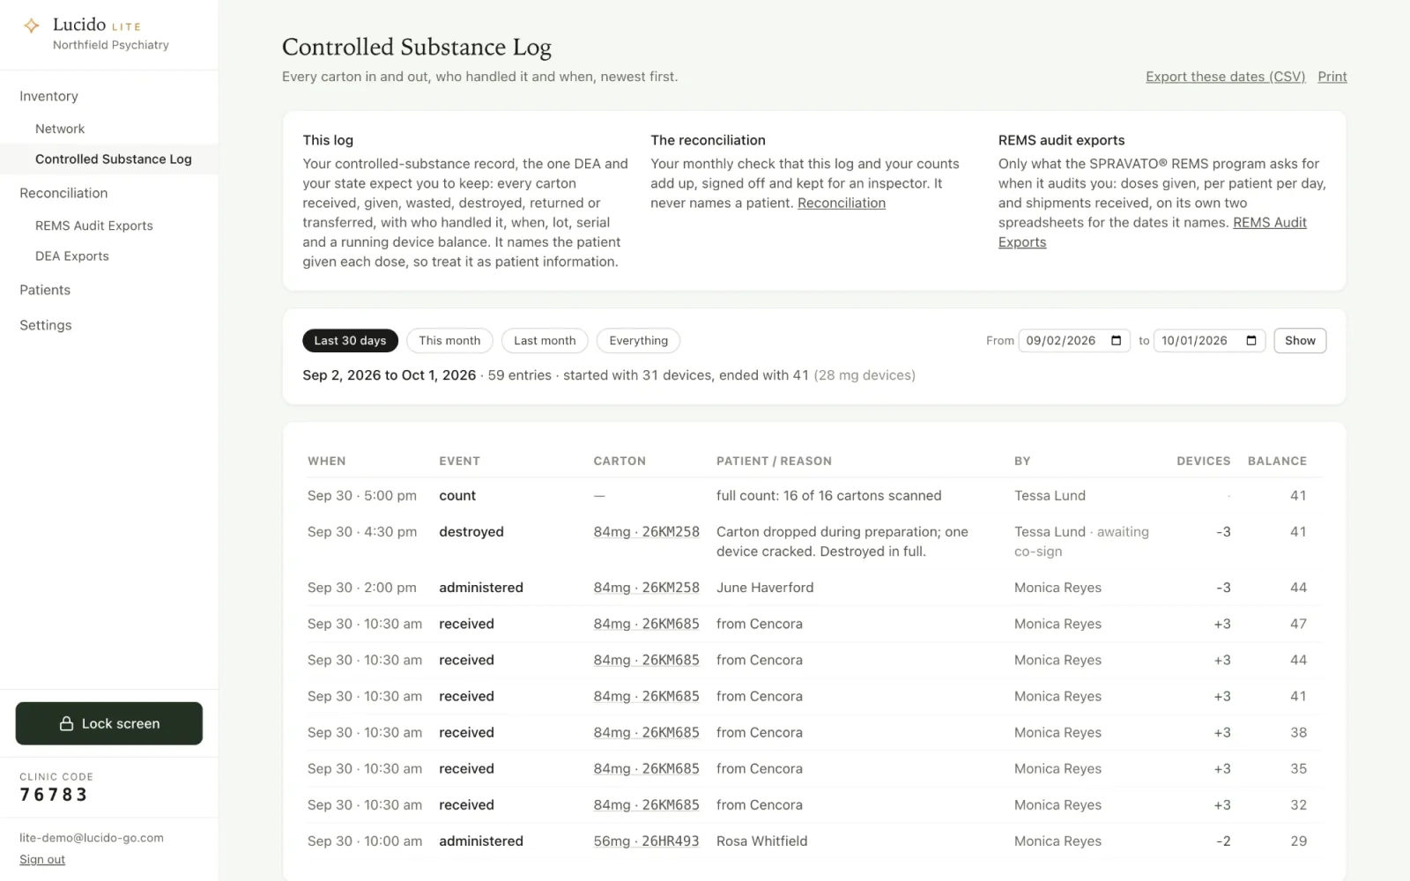Open carton 84mg · 26KM685 in balance 47 row
Image resolution: width=1410 pixels, height=881 pixels.
(646, 624)
